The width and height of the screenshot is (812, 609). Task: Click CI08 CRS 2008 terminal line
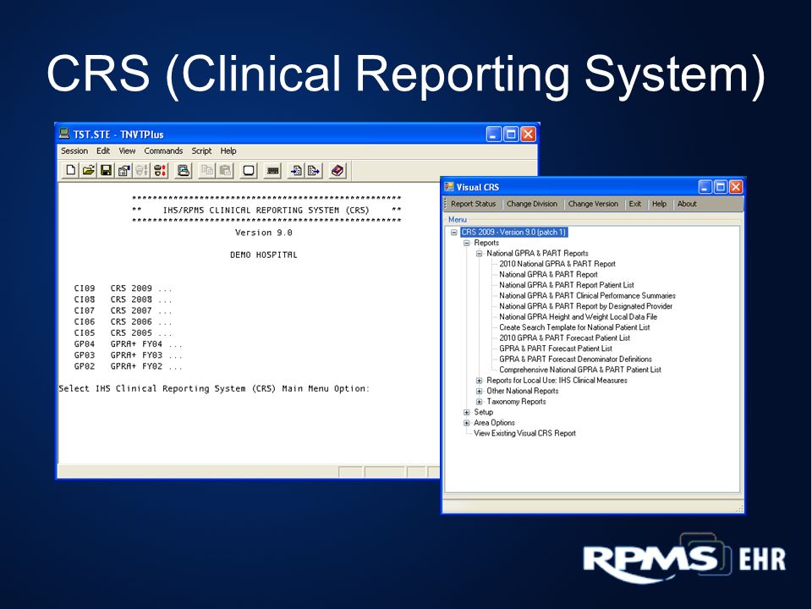(123, 299)
